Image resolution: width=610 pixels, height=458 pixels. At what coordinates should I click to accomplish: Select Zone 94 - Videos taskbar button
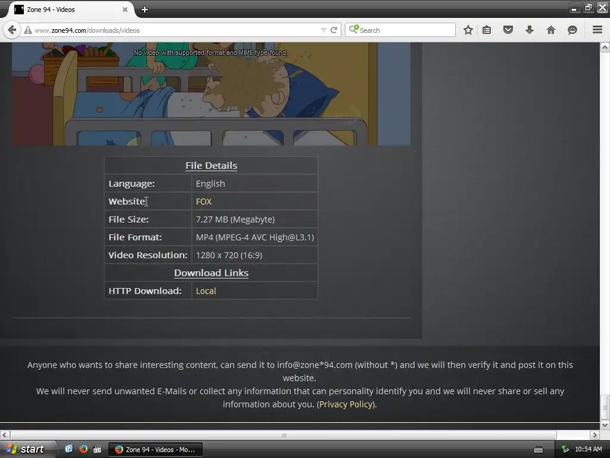tap(155, 450)
